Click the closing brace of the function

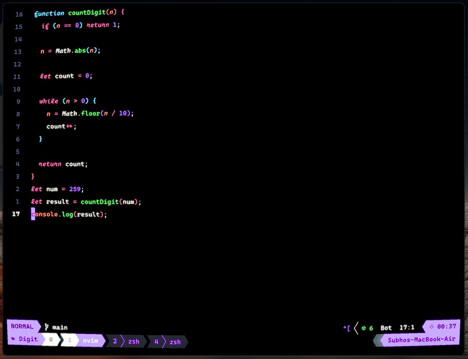click(33, 177)
